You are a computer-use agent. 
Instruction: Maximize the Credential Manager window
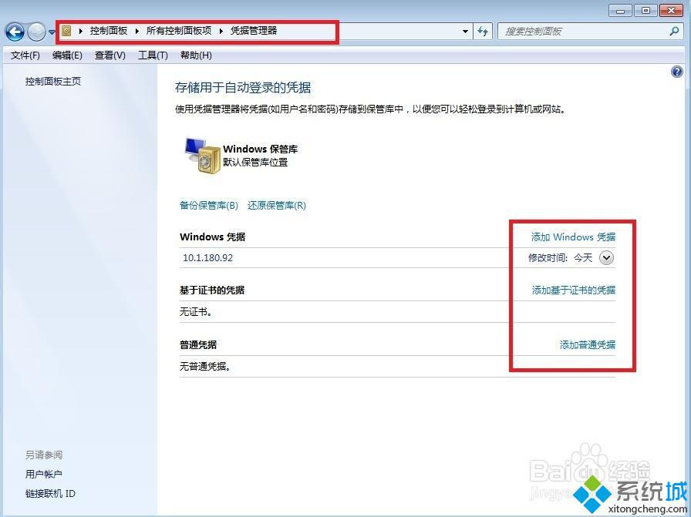click(x=645, y=11)
